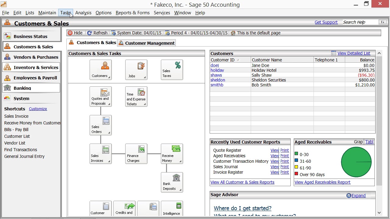This screenshot has width=390, height=219.
Task: Open Quotes and Proposals task
Action: 101,96
